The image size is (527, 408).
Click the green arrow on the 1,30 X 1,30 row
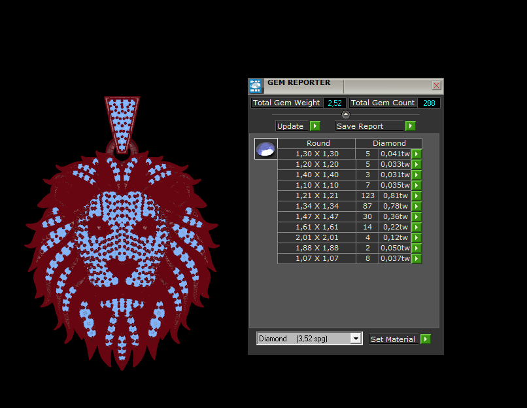pos(416,154)
